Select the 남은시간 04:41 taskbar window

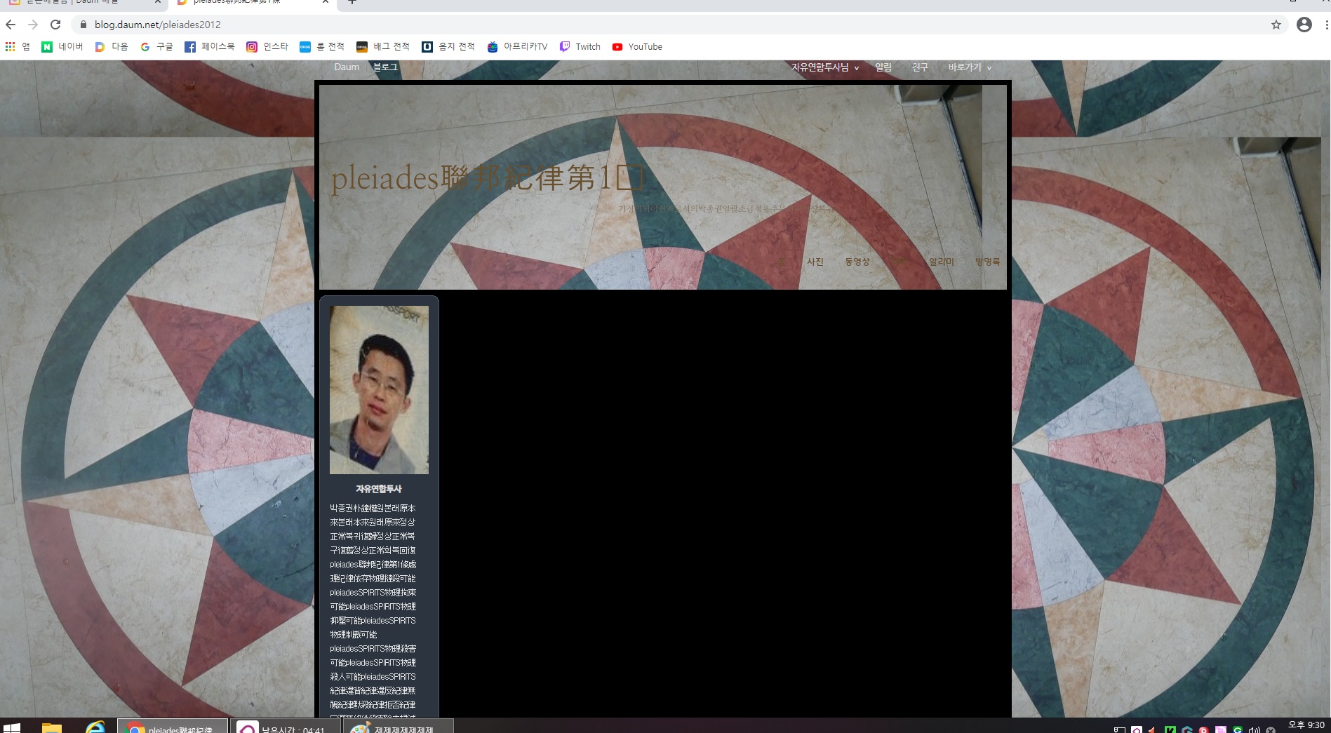(285, 727)
